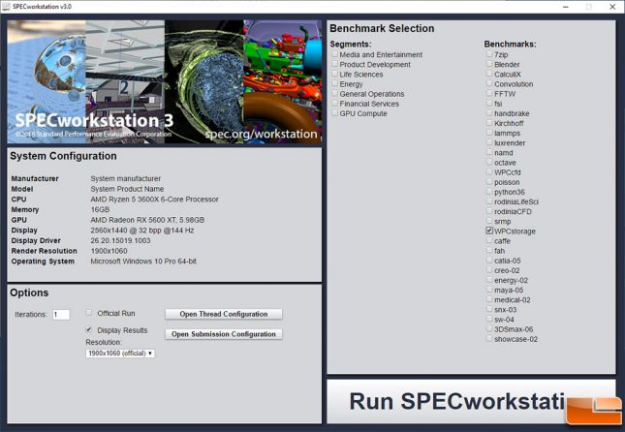This screenshot has width=625, height=432.
Task: Tick the Kirchhoff benchmark
Action: click(x=489, y=123)
